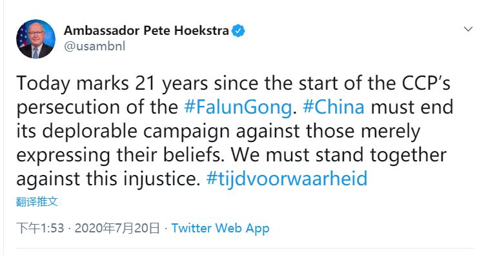Click the line "its deplorable campaign against those merely"
486x255 pixels.
pos(218,131)
